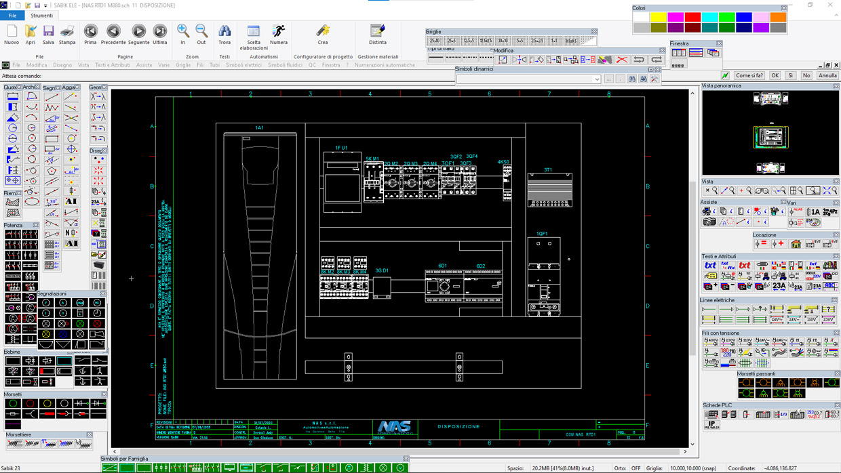Click the Annulla button
Viewport: 841px width, 473px height.
[x=827, y=76]
